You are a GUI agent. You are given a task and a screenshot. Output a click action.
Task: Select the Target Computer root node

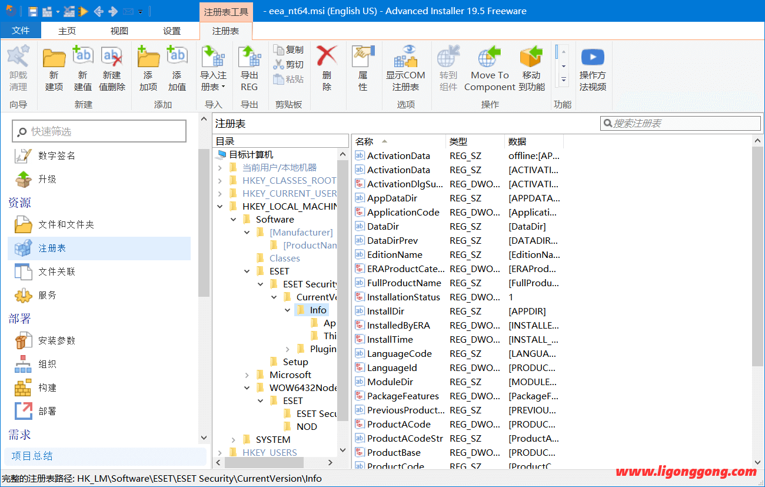point(251,155)
